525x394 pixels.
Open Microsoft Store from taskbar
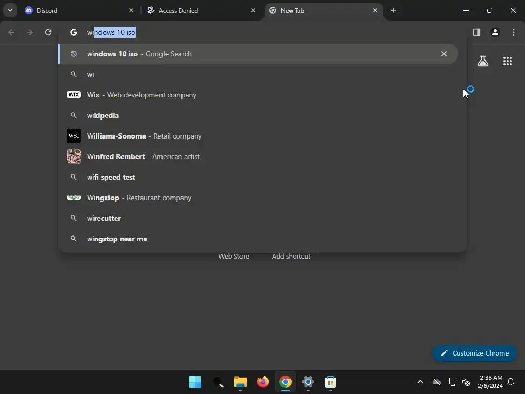[331, 382]
